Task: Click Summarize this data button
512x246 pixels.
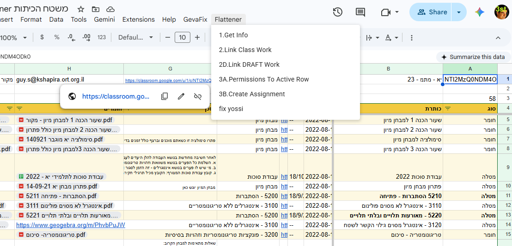Action: pos(474,57)
